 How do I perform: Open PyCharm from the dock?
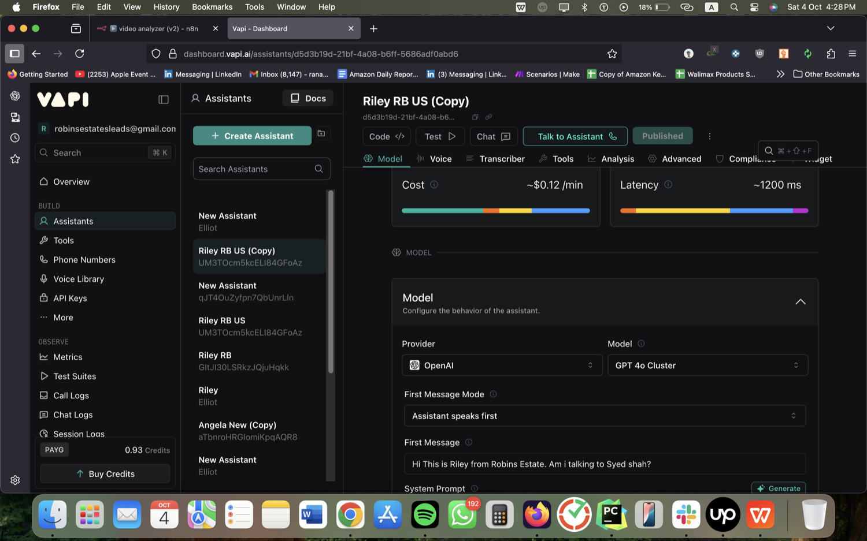[x=612, y=514]
